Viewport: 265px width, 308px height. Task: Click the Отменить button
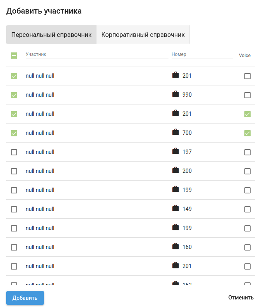tap(241, 298)
